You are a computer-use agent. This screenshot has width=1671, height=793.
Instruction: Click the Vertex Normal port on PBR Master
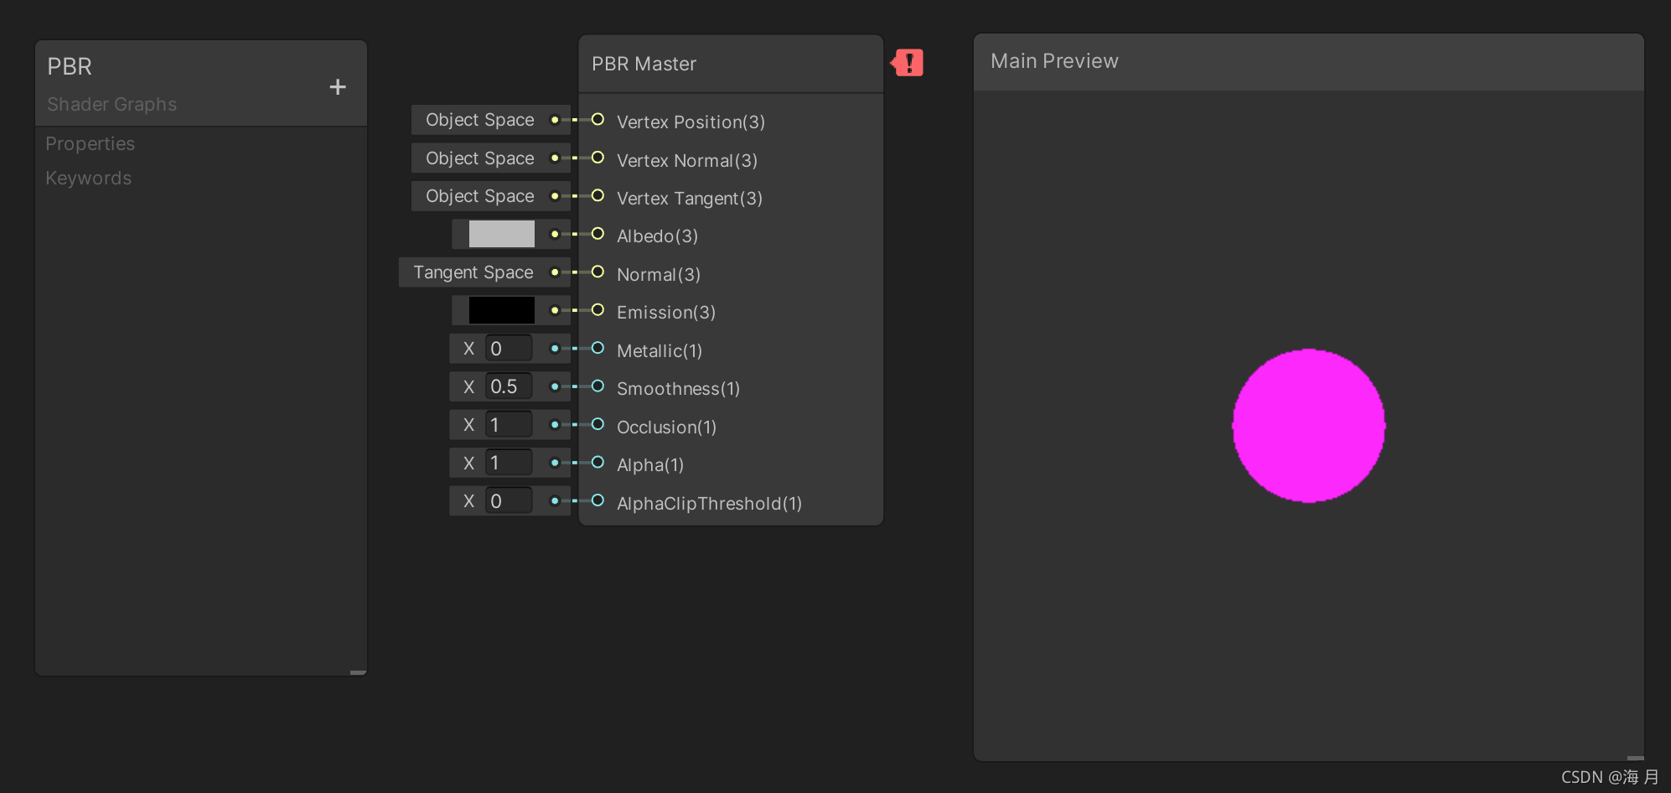tap(598, 158)
